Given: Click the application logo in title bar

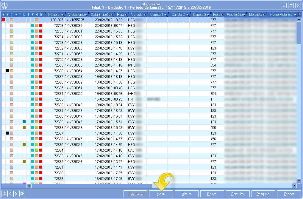Looking at the screenshot, I should (5, 5).
